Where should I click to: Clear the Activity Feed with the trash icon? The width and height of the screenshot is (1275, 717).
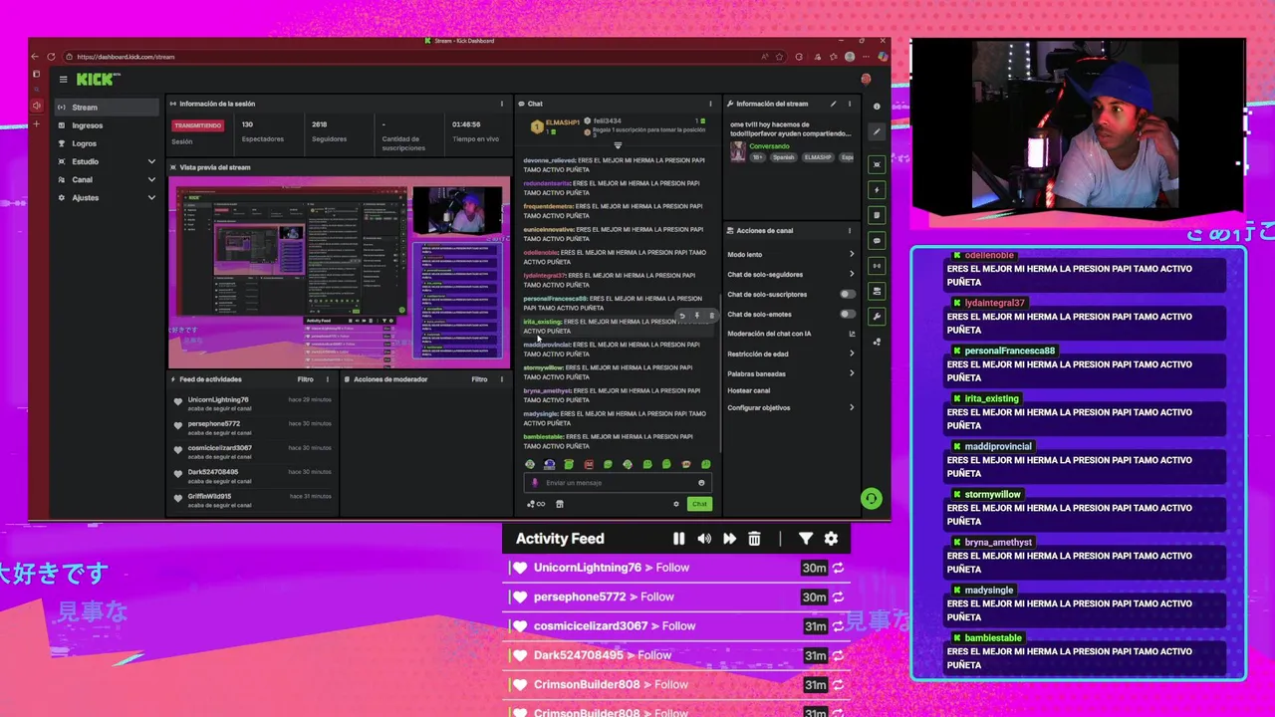754,539
